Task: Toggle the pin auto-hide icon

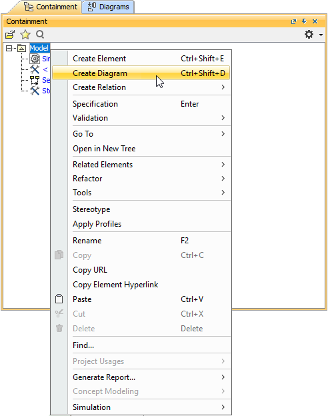Action: pyautogui.click(x=304, y=21)
